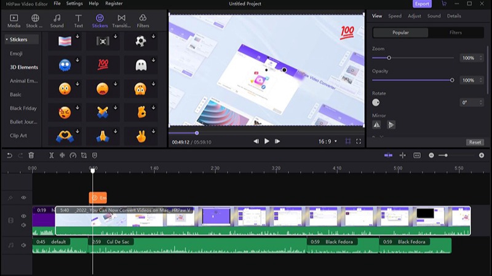Select the Cul De Sac audio clip

197,246
